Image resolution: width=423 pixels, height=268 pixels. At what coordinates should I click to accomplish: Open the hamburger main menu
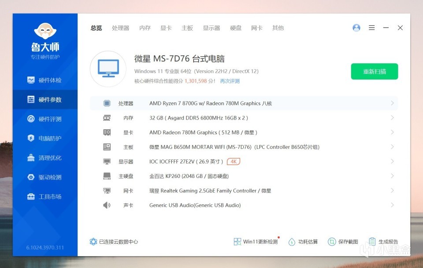[372, 28]
